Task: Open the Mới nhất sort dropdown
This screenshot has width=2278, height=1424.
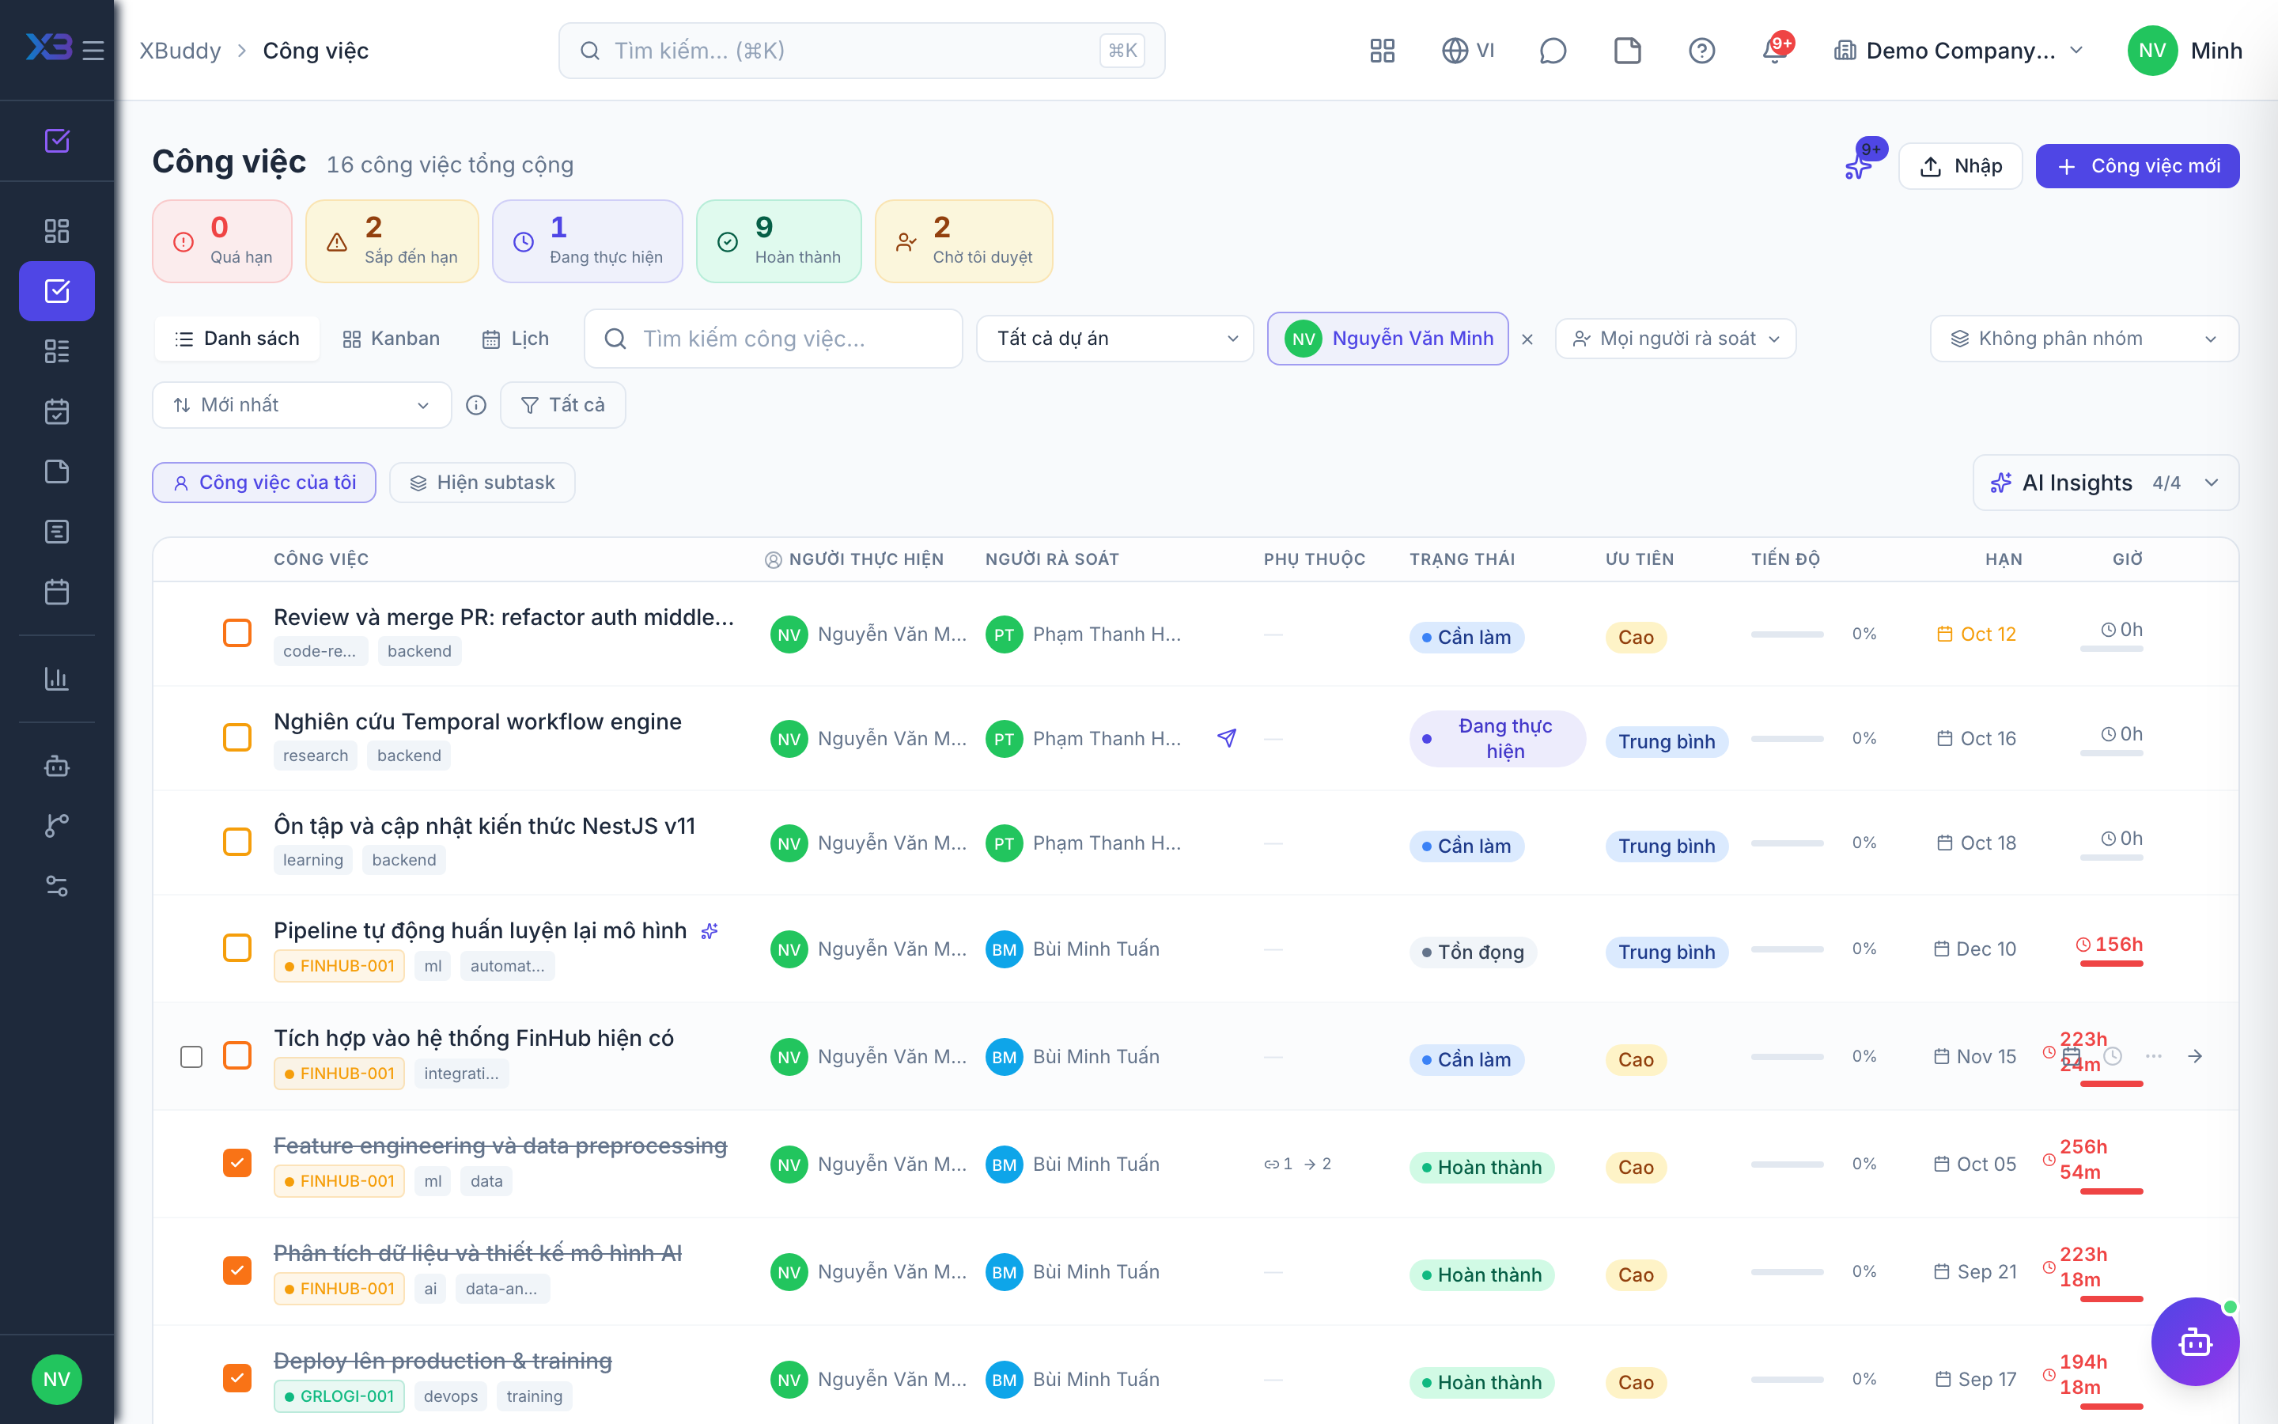Action: pyautogui.click(x=302, y=405)
